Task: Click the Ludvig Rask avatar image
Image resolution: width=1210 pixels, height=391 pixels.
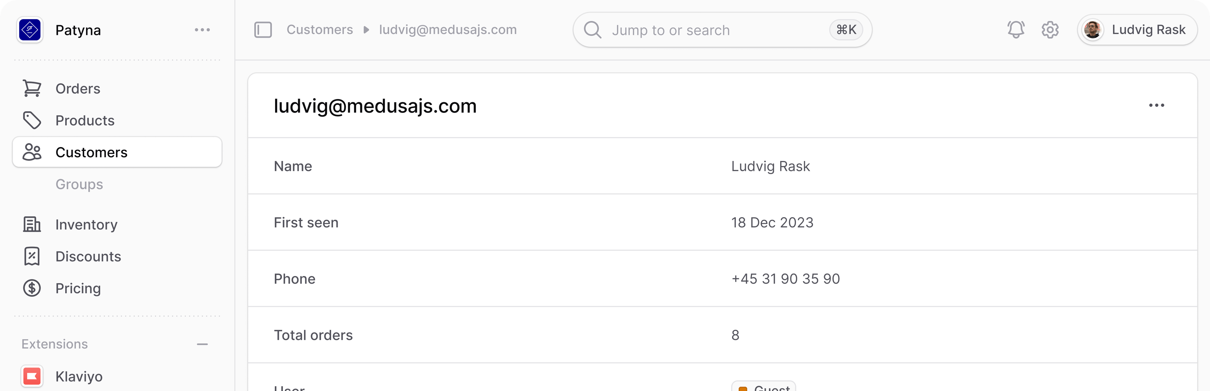Action: [x=1092, y=30]
